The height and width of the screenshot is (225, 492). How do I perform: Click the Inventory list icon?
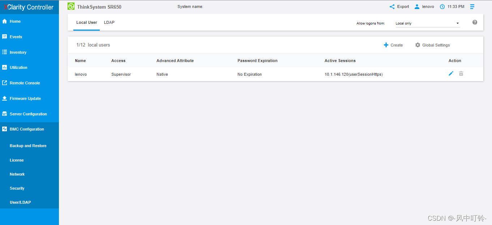click(5, 52)
